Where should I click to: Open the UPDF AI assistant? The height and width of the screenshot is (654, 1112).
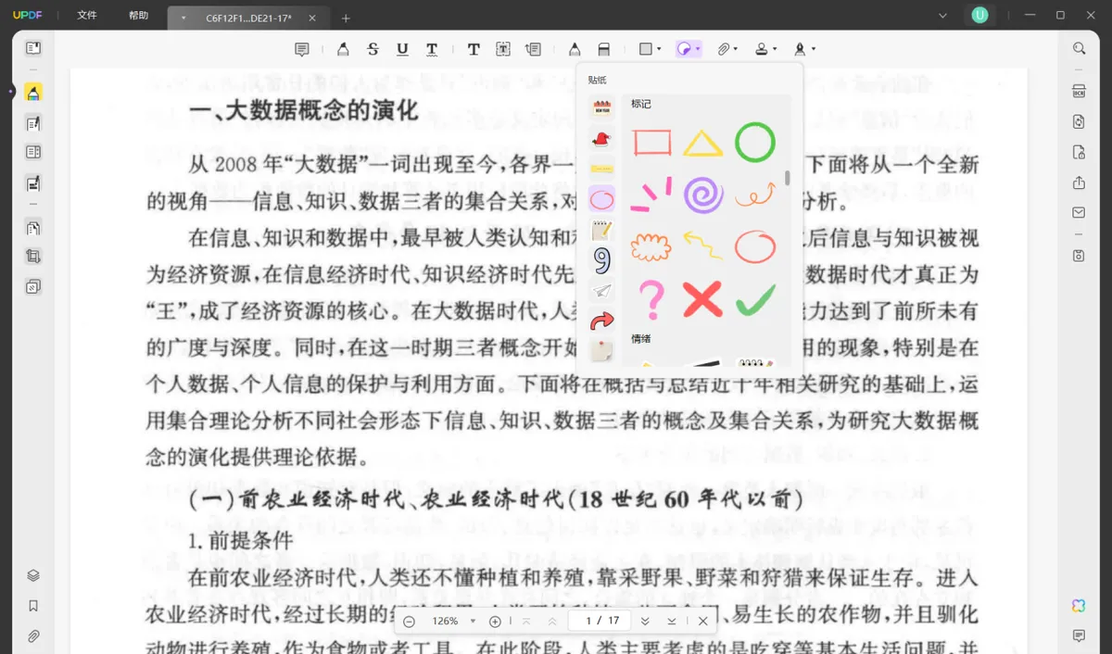click(1079, 605)
